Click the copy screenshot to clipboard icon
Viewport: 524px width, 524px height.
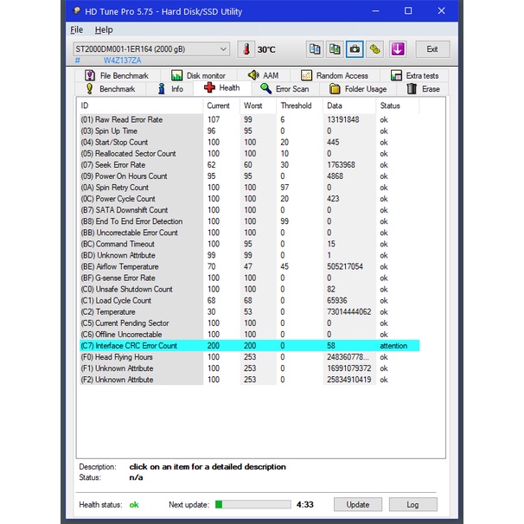coord(335,49)
